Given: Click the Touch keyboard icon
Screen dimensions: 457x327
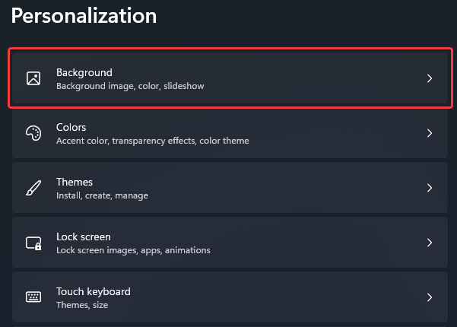Looking at the screenshot, I should (x=33, y=297).
